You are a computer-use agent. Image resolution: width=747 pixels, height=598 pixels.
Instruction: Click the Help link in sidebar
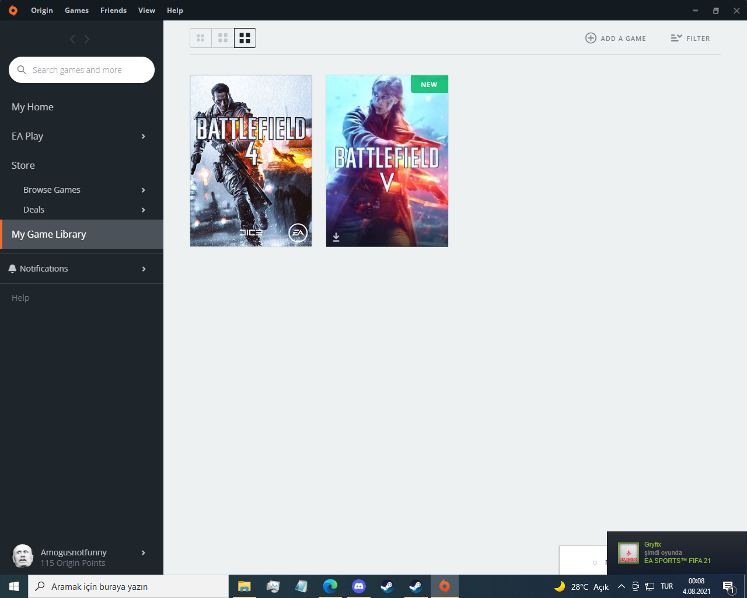pyautogui.click(x=20, y=298)
